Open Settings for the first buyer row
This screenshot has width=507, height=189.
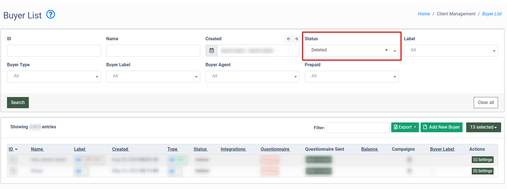tap(482, 160)
